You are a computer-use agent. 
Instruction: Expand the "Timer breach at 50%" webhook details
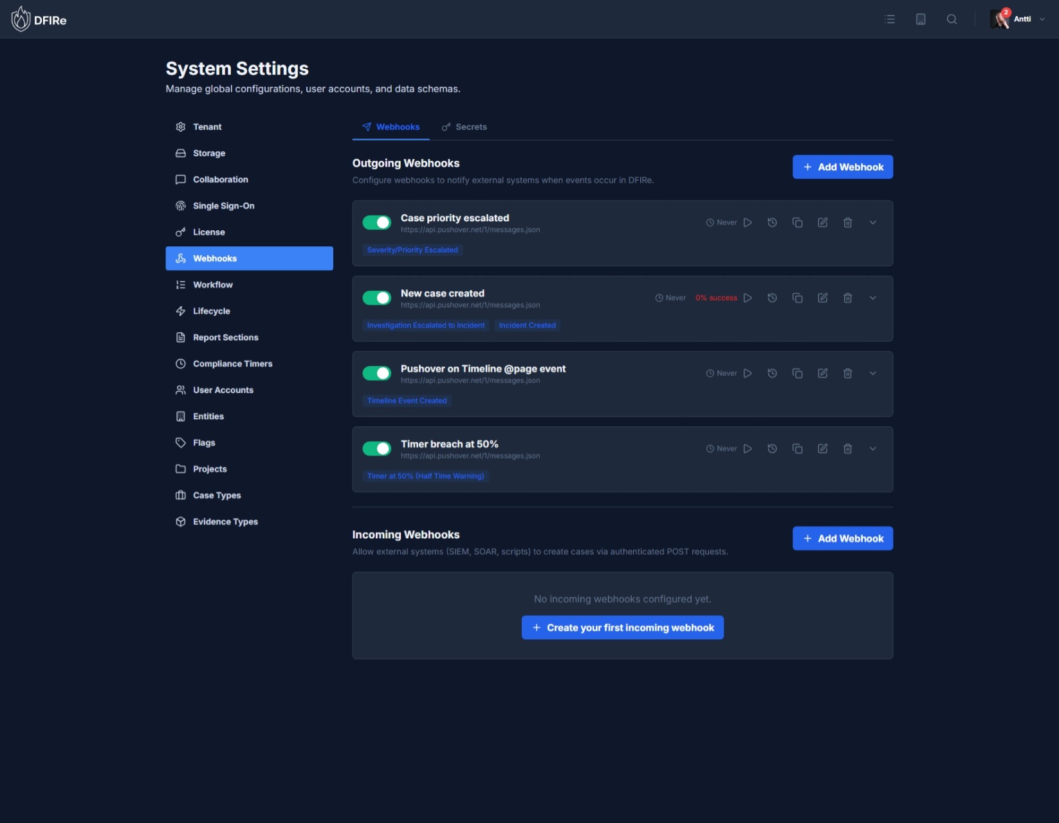click(872, 448)
